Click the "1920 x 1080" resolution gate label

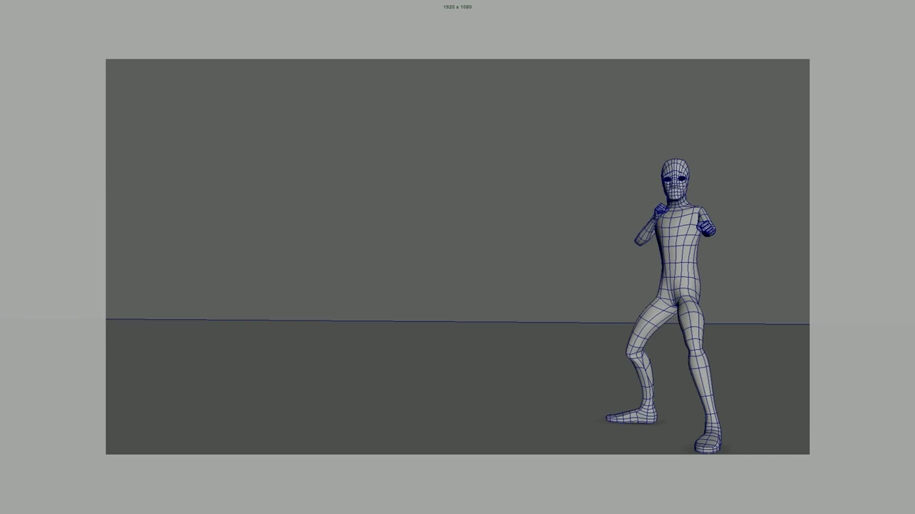pyautogui.click(x=457, y=7)
